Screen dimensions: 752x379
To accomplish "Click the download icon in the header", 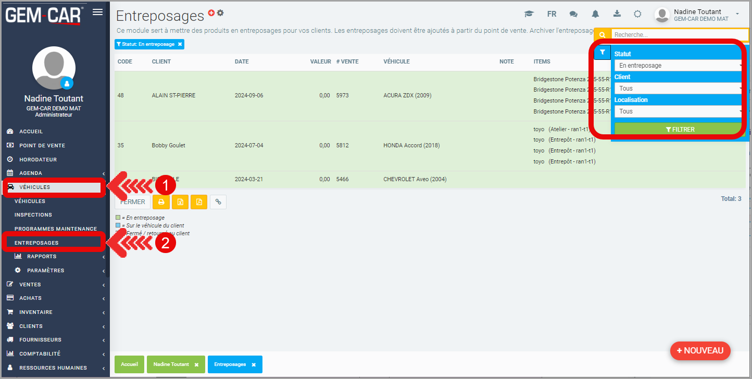I will 617,14.
